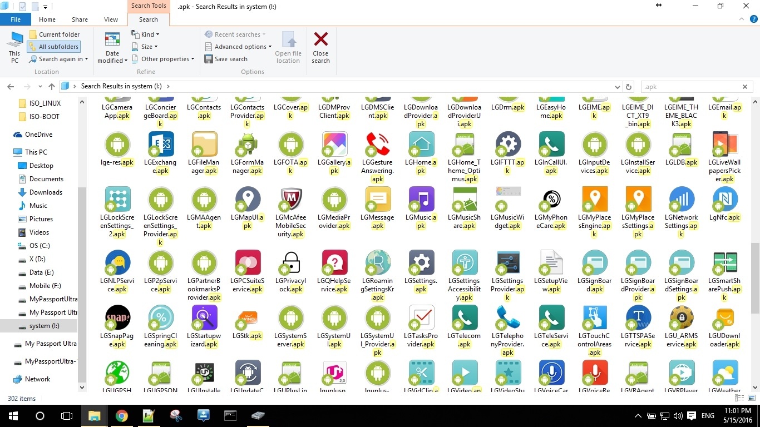The width and height of the screenshot is (760, 427).
Task: Click the Windows Start button
Action: point(13,416)
